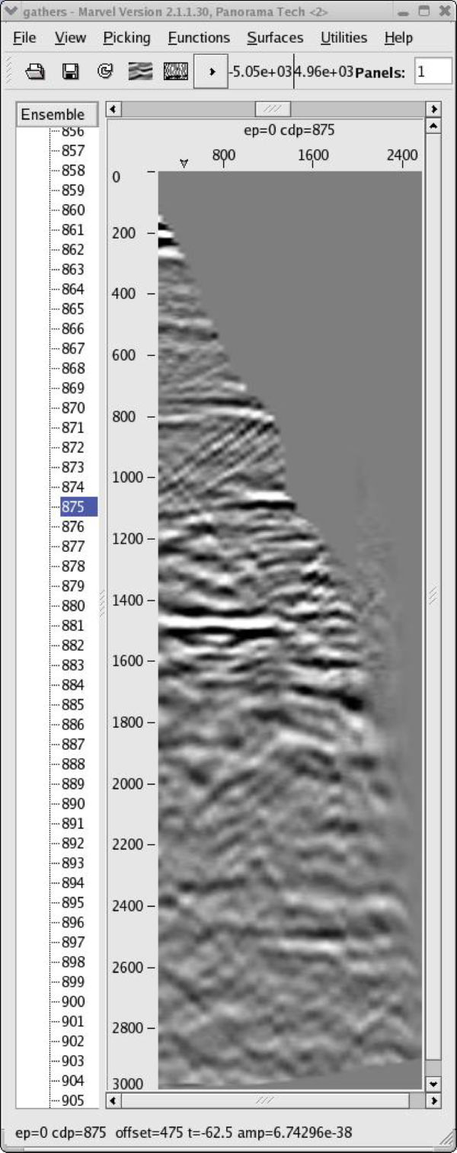Select ensemble 900 in the list
Screen dimensions: 457x1153
point(73,1002)
